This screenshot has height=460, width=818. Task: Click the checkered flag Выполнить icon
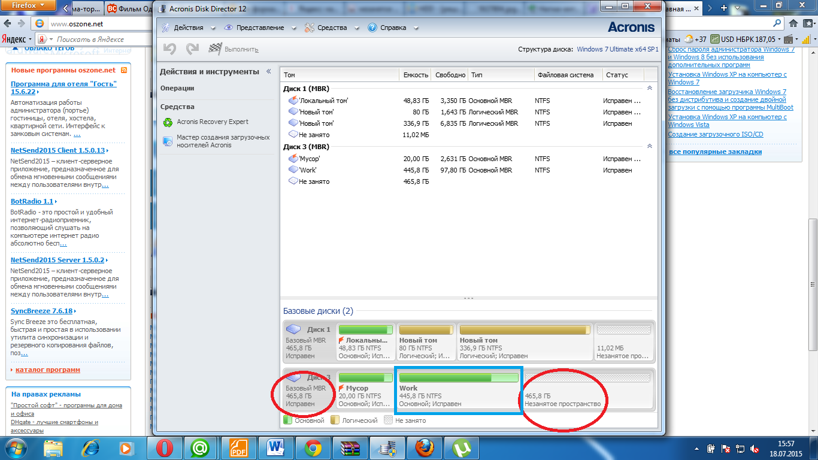(x=215, y=49)
